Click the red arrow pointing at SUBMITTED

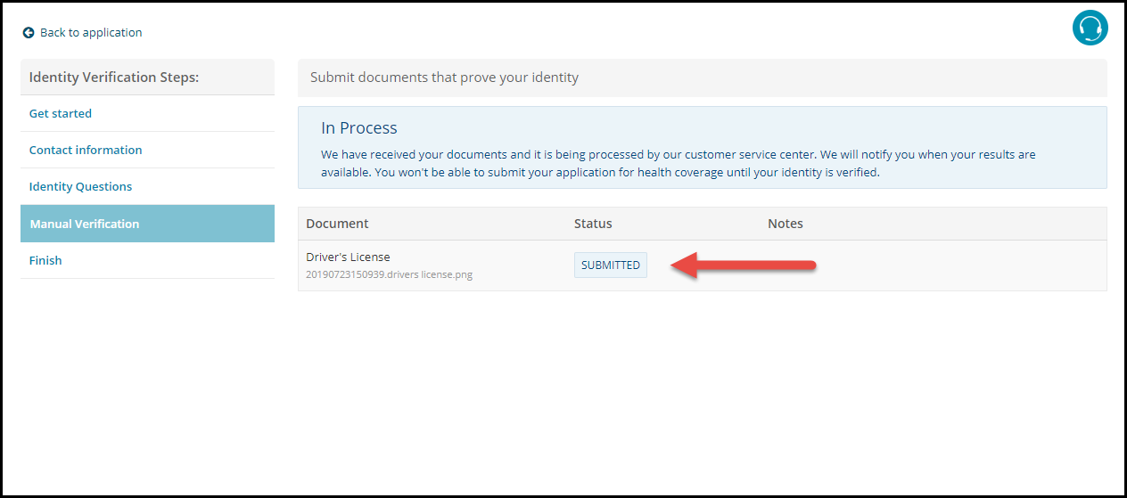[x=744, y=265]
